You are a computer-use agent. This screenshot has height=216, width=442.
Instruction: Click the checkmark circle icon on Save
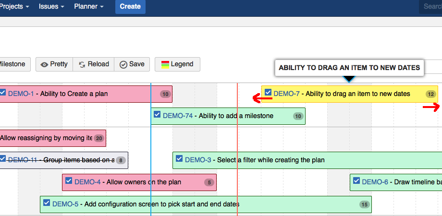[x=123, y=65]
